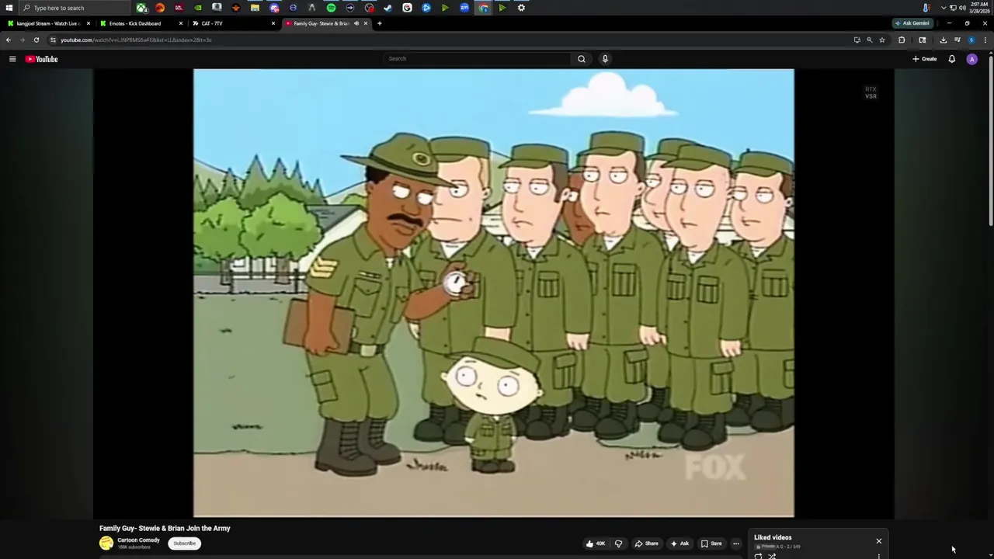Subscribe to Cartoon Comedy channel
This screenshot has width=994, height=559.
click(x=185, y=543)
